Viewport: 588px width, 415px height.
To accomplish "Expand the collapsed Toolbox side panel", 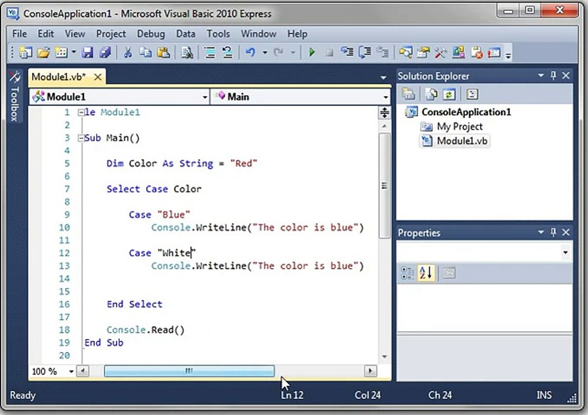I will tap(14, 96).
